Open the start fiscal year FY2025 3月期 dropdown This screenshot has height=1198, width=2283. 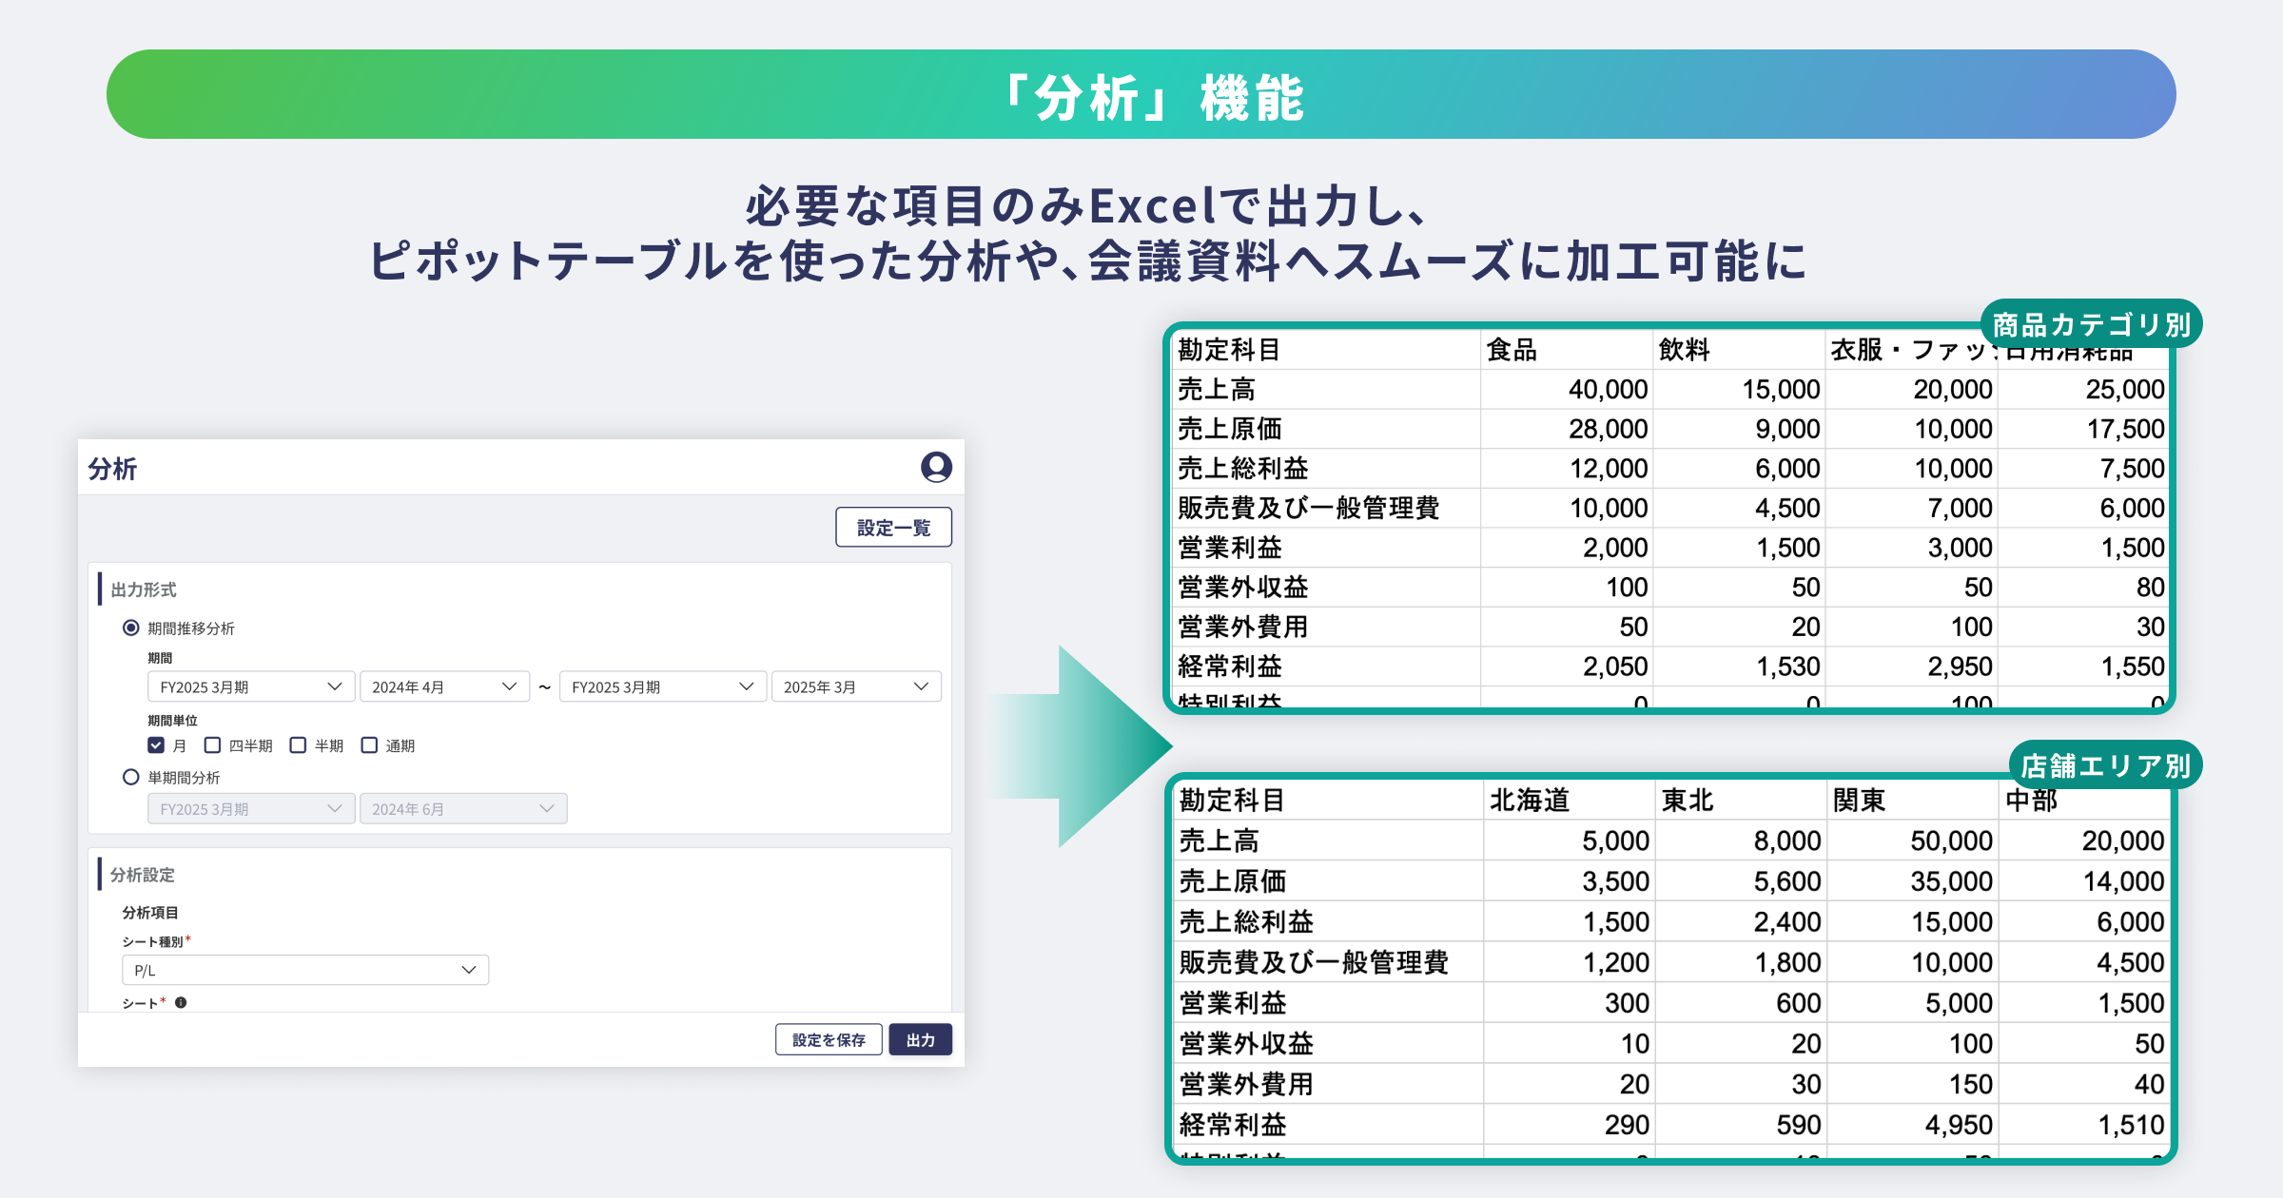[250, 686]
